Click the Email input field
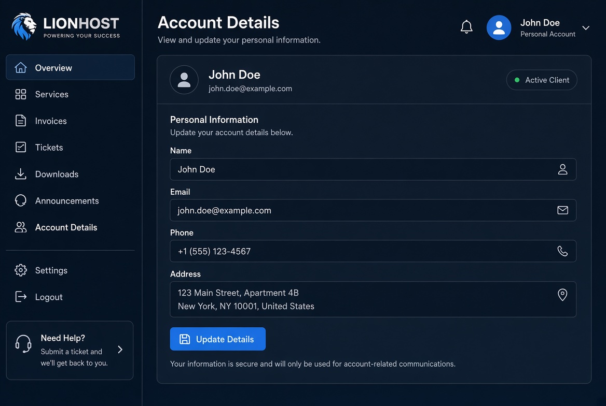Viewport: 606px width, 406px height. 373,210
